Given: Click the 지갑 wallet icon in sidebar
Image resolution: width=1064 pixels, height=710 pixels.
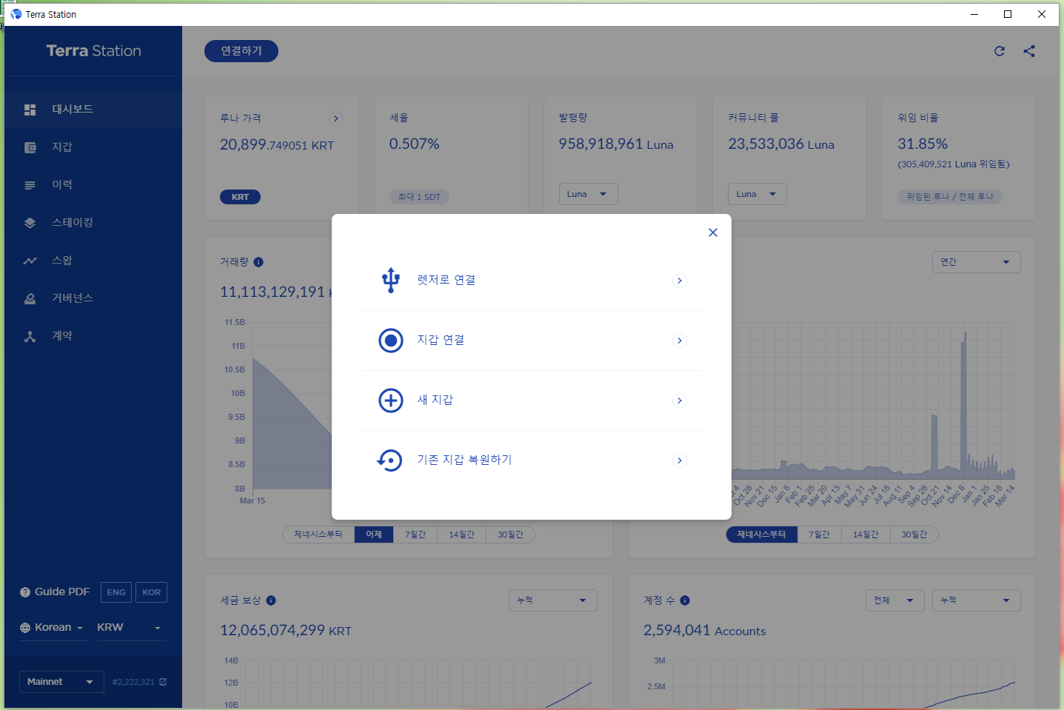Looking at the screenshot, I should pos(30,147).
